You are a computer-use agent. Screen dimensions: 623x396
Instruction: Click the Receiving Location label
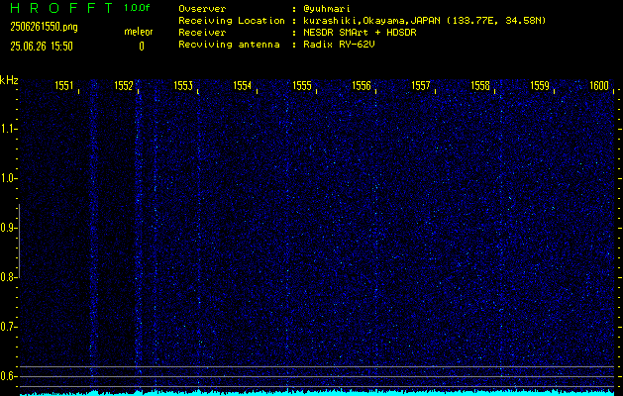pyautogui.click(x=232, y=21)
